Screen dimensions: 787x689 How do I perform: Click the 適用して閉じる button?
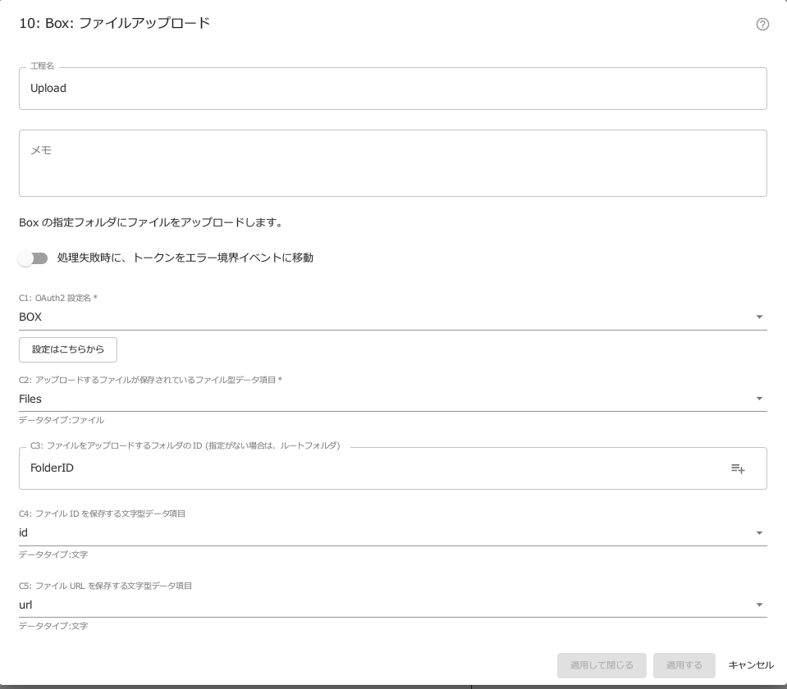602,665
